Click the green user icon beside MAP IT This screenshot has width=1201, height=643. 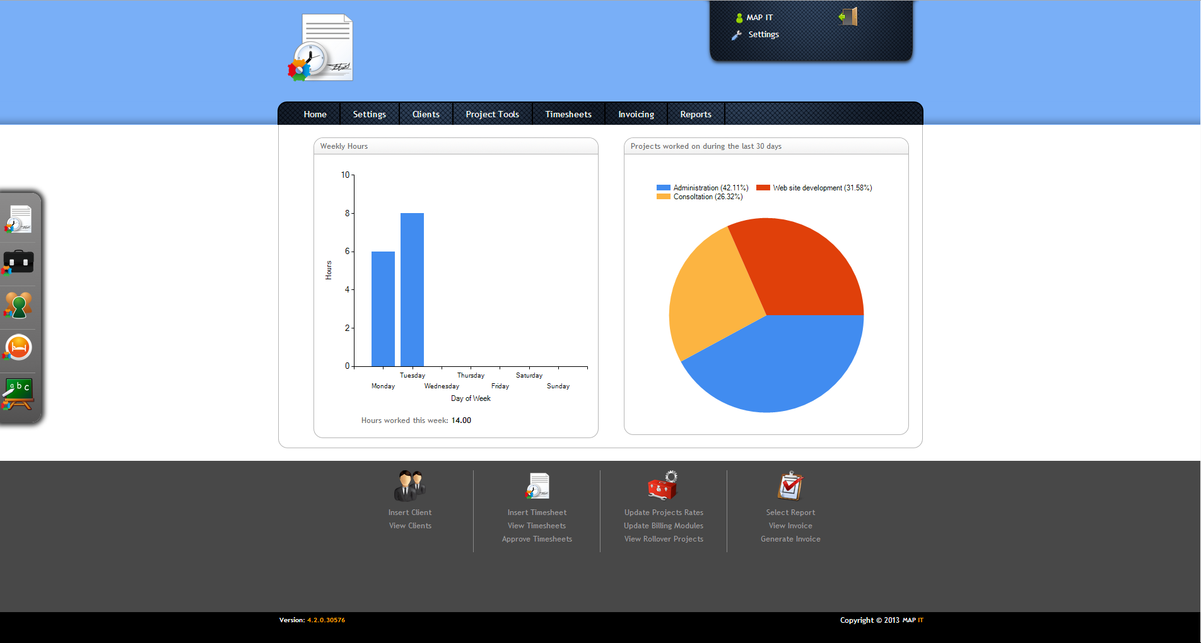point(739,18)
